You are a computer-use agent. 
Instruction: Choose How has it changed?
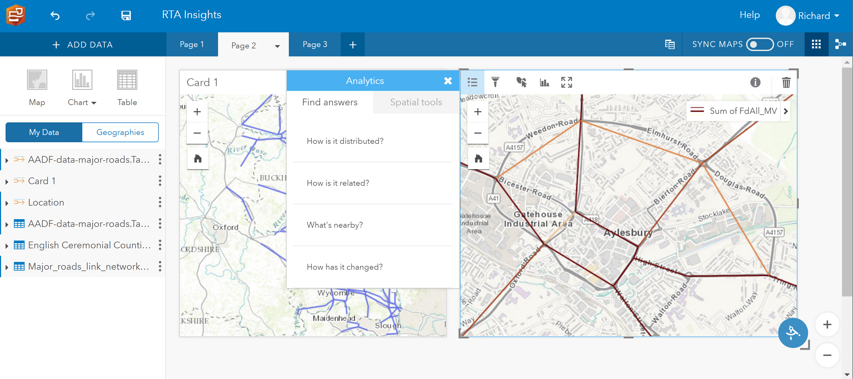pos(373,267)
